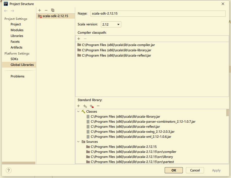
Task: Open SDKs settings page
Action: coord(14,59)
